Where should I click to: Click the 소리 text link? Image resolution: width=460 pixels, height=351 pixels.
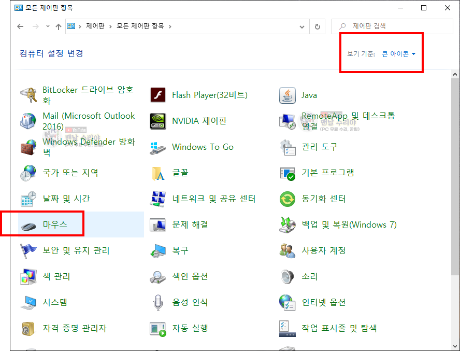(310, 276)
